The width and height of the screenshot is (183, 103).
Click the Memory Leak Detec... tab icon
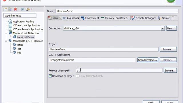click(102, 18)
